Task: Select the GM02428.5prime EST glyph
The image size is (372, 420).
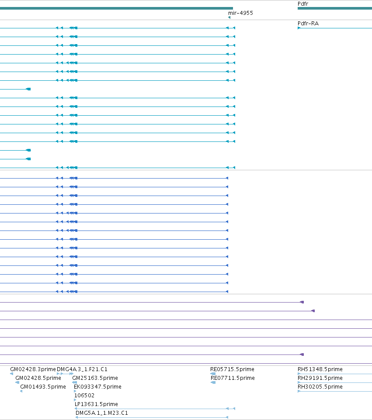Action: click(17, 382)
